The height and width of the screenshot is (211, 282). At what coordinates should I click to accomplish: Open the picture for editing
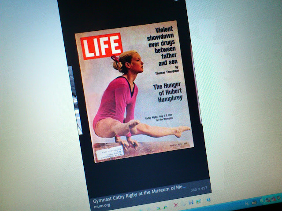point(198,201)
